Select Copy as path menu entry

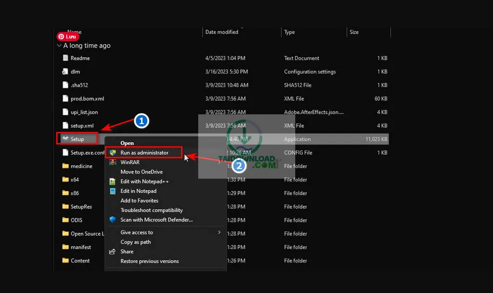[136, 242]
